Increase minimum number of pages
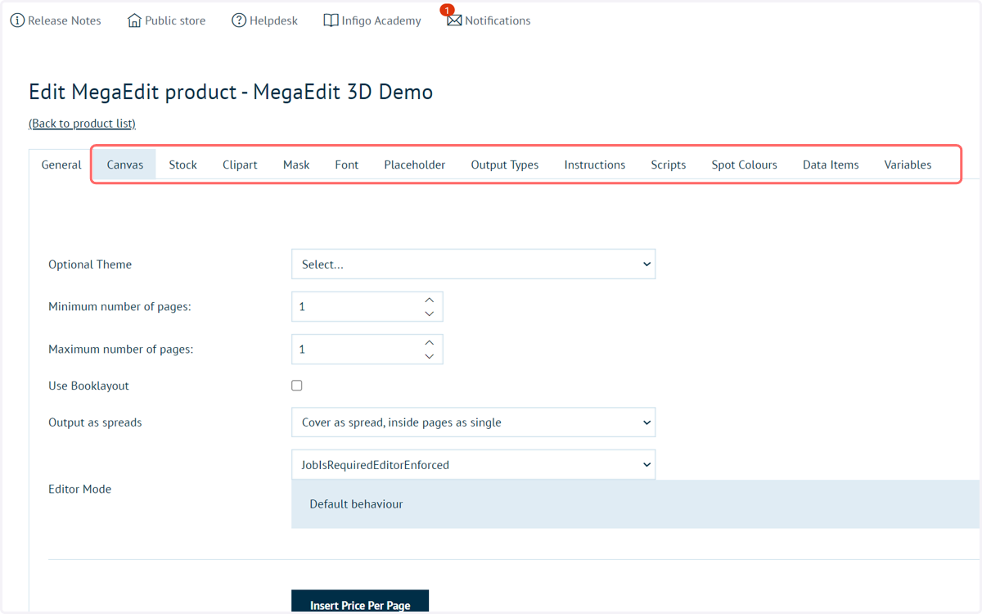 [430, 300]
